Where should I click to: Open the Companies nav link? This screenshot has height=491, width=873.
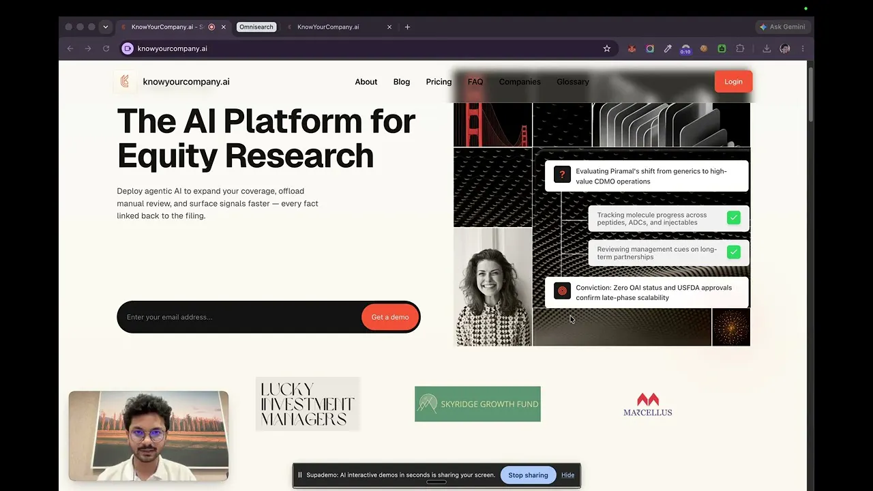pos(520,81)
